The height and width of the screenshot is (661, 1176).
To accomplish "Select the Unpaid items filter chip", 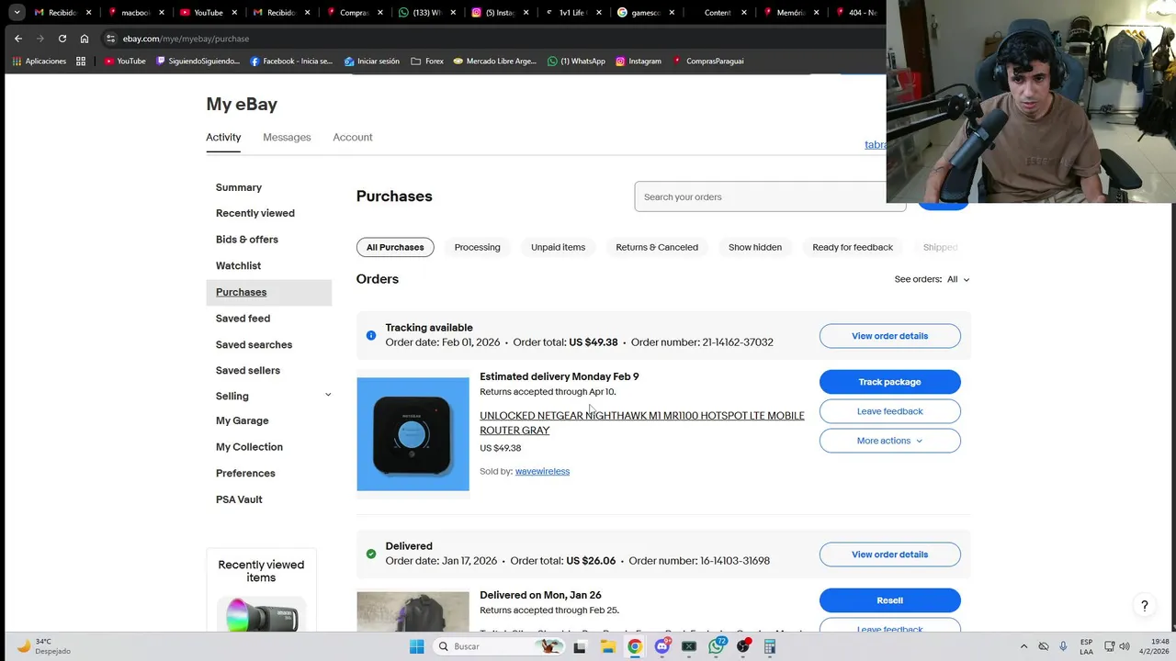I will point(558,247).
